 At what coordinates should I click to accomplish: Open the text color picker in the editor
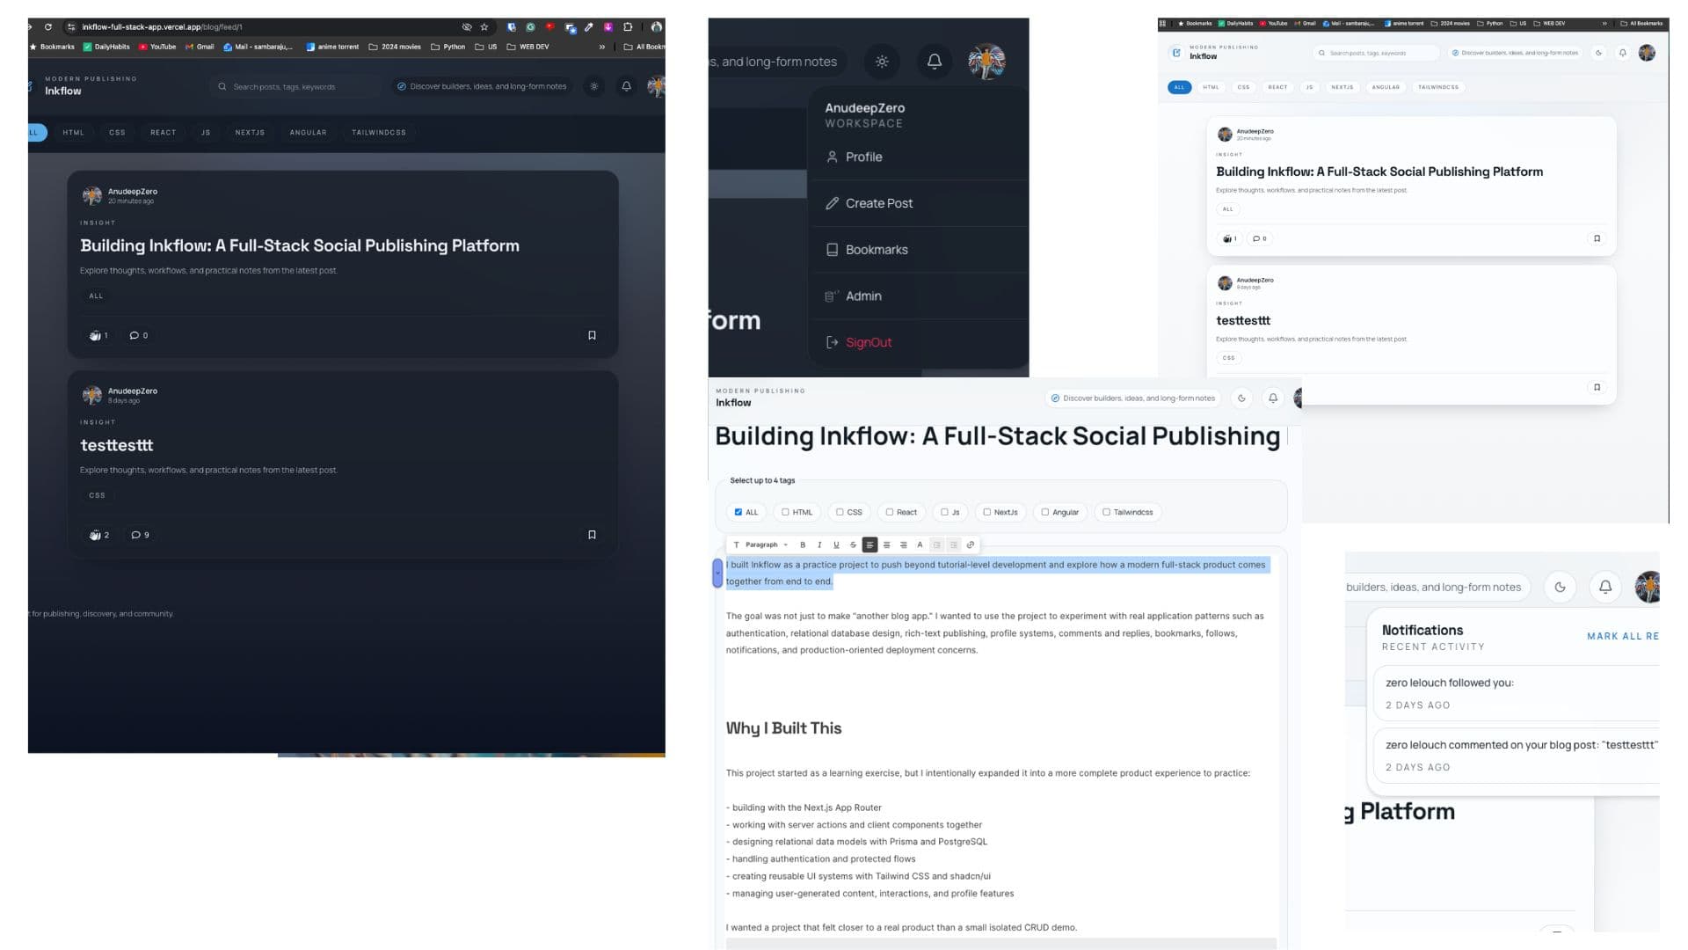click(x=920, y=544)
